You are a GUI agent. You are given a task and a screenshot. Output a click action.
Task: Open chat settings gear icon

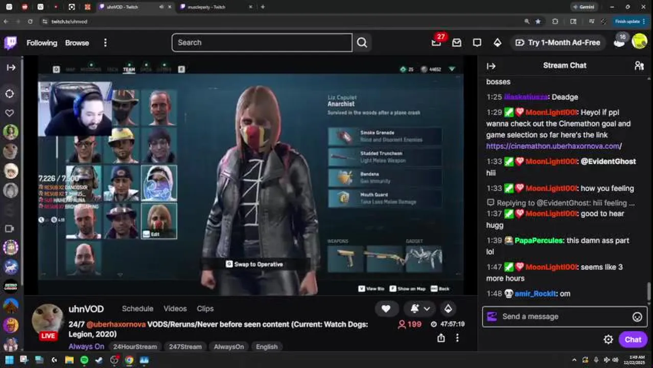[x=608, y=339]
